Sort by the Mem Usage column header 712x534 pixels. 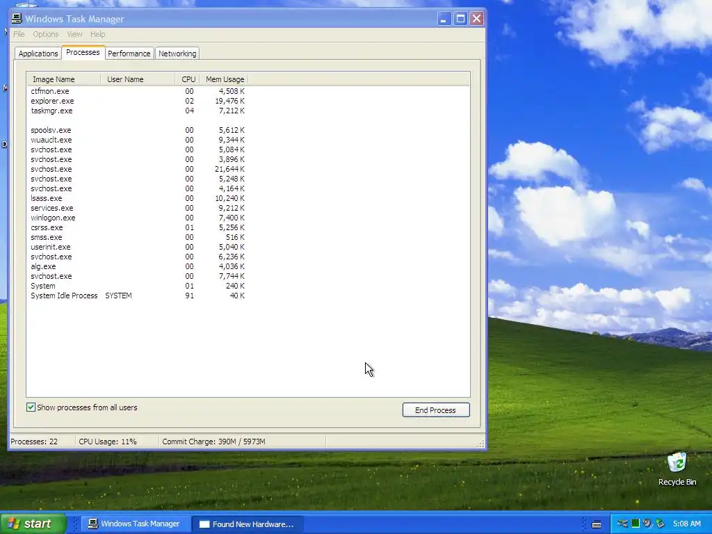pyautogui.click(x=225, y=79)
